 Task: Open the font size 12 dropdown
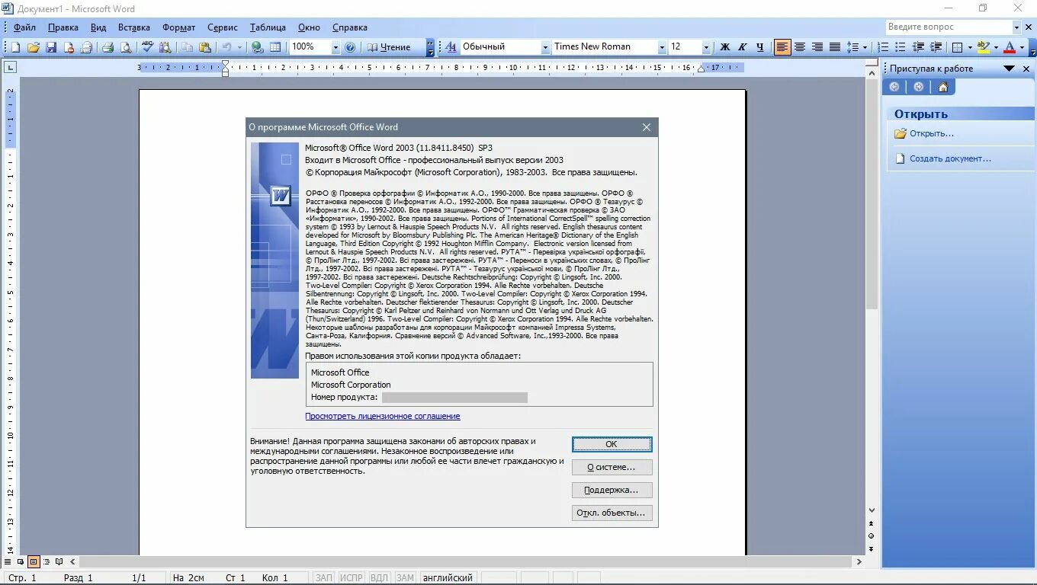(x=706, y=47)
